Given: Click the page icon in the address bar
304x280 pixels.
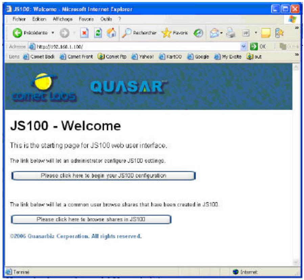Looking at the screenshot, I should pos(32,47).
